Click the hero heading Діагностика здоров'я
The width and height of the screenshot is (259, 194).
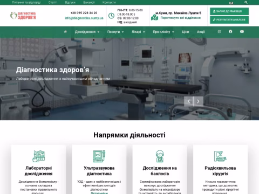coord(52,70)
